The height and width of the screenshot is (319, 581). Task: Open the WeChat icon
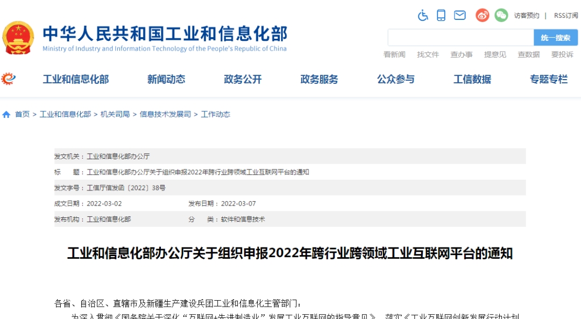click(x=501, y=15)
